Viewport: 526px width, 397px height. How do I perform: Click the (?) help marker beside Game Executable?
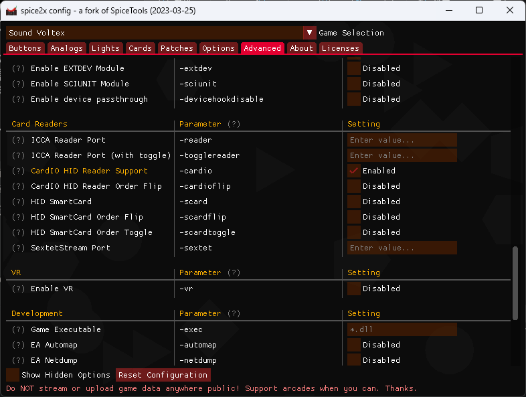(19, 329)
